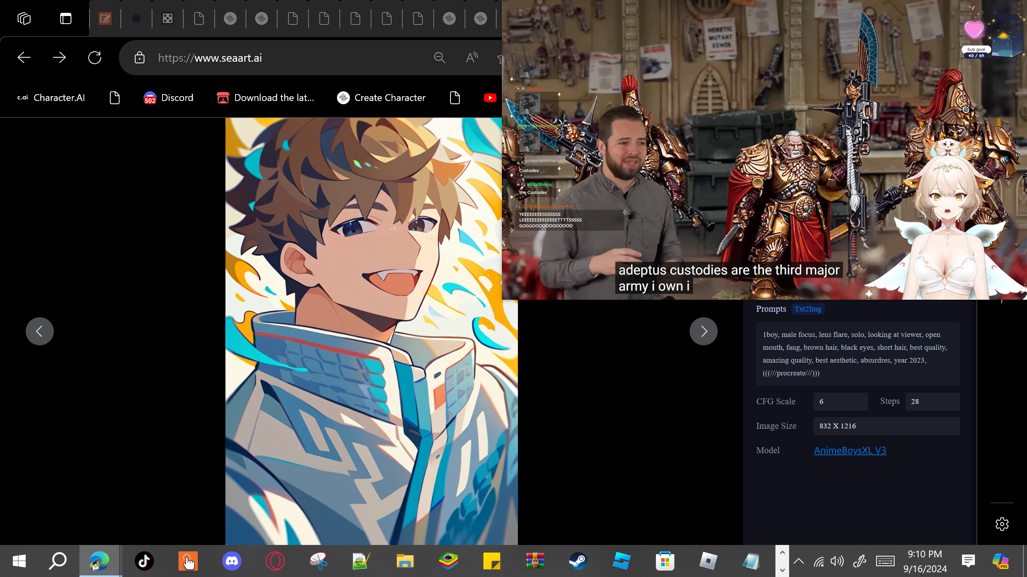Image resolution: width=1027 pixels, height=577 pixels.
Task: Open the Wi-Fi network flyout
Action: 819,561
